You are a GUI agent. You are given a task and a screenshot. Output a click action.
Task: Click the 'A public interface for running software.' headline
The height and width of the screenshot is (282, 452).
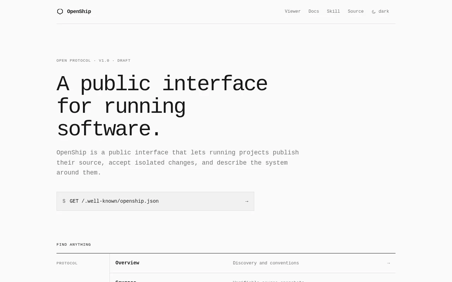pos(162,106)
